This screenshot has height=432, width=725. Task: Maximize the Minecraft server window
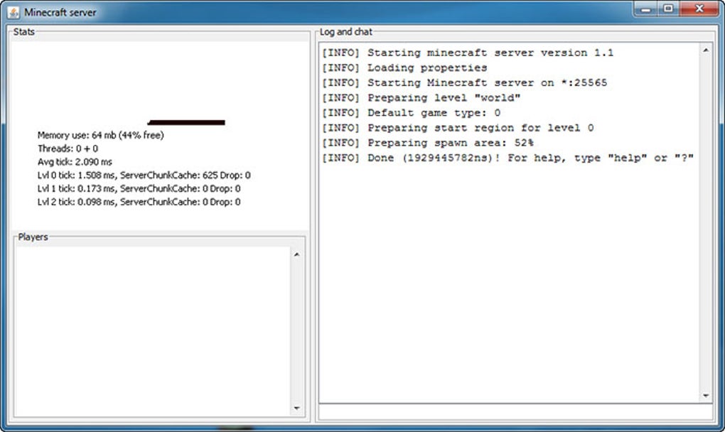(668, 9)
